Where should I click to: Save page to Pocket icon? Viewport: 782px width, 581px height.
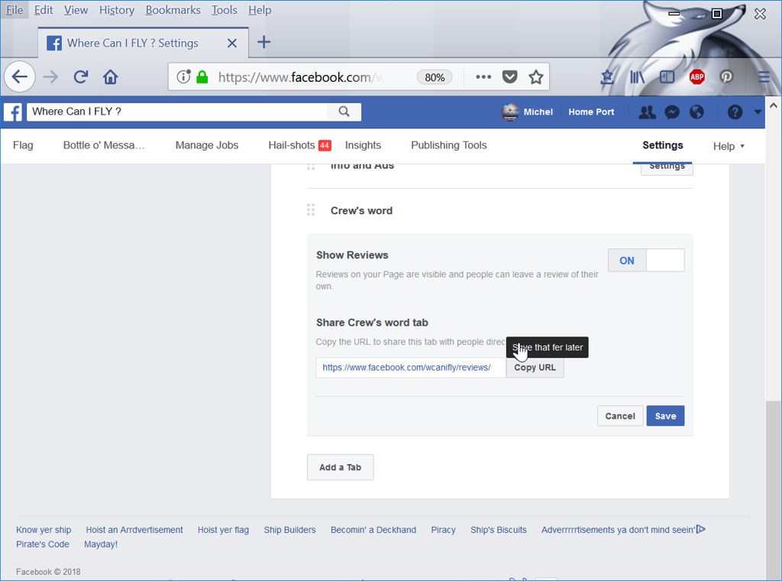509,76
